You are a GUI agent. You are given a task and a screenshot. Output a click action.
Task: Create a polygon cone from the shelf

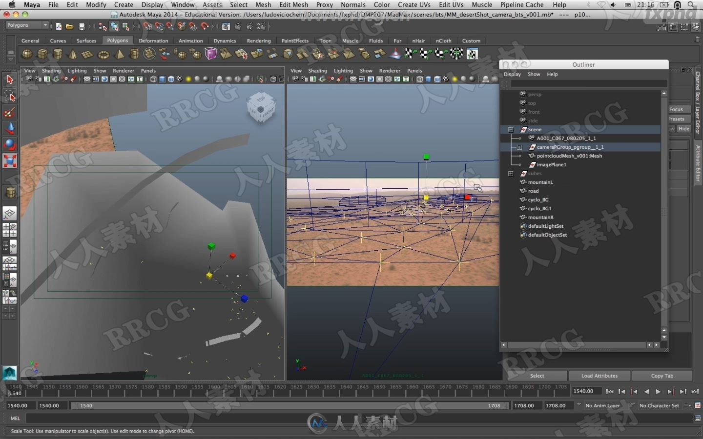[x=73, y=54]
